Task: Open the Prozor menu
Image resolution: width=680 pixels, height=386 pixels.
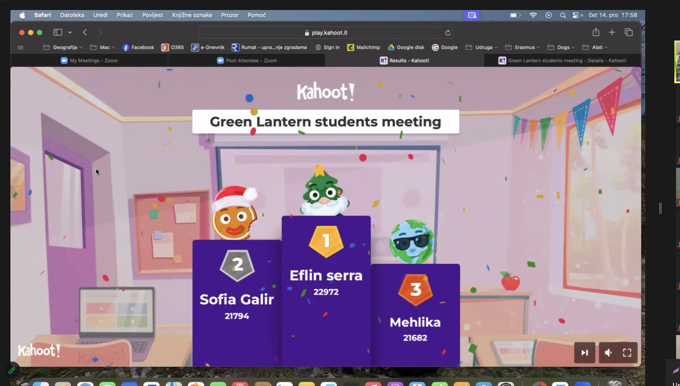Action: [229, 15]
